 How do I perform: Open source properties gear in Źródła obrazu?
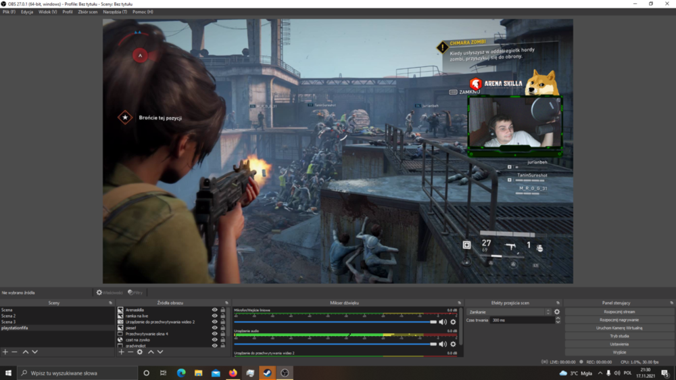pos(140,352)
